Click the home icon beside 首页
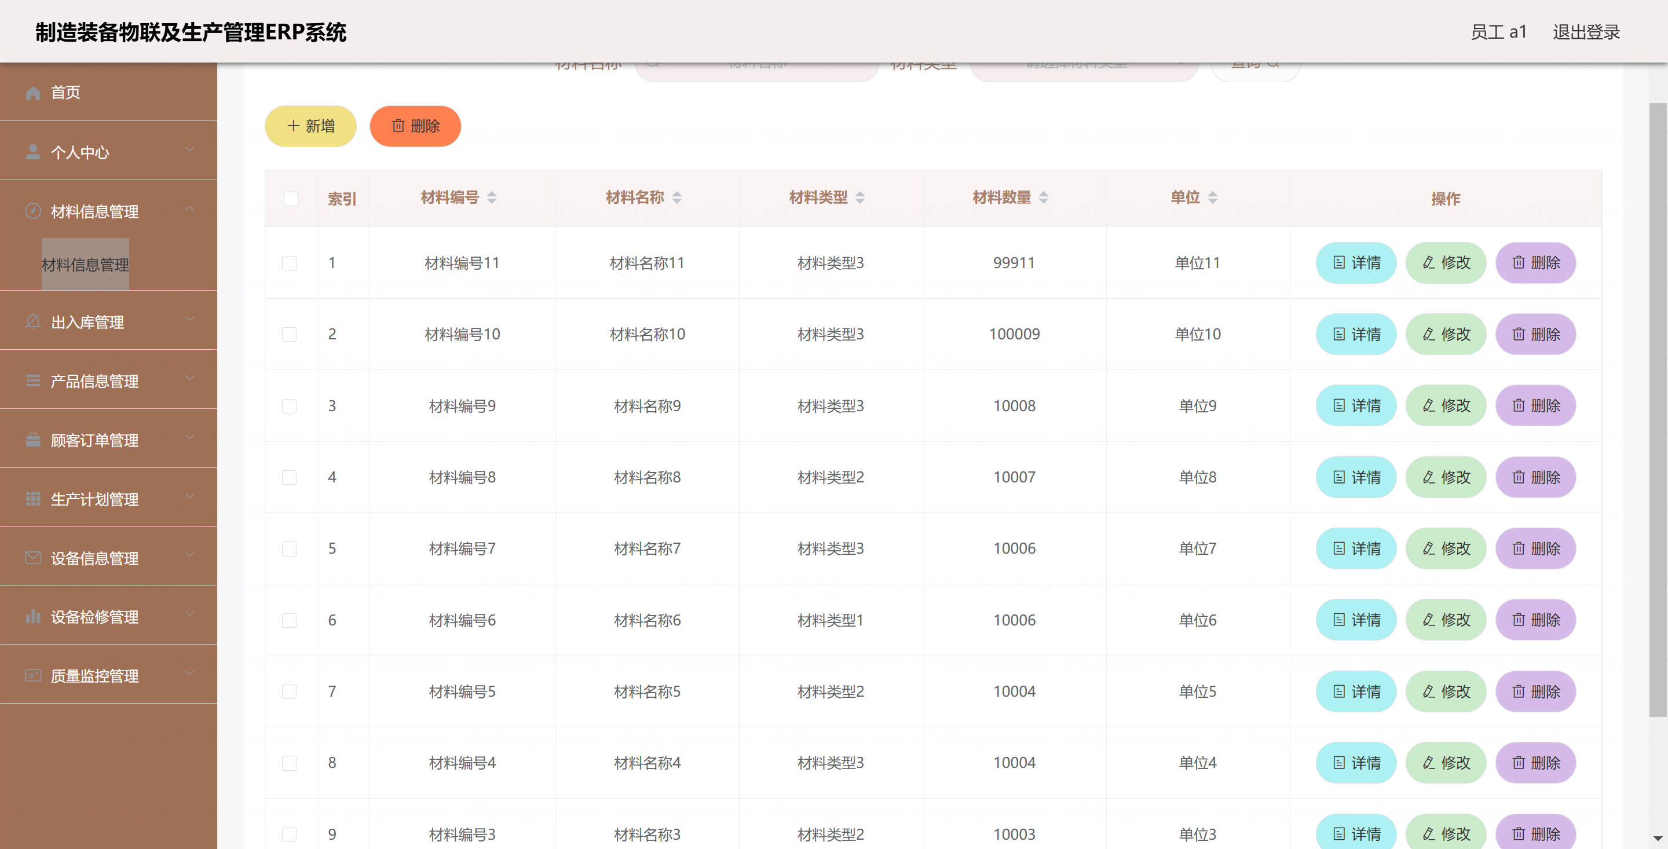Viewport: 1668px width, 849px height. [x=33, y=93]
